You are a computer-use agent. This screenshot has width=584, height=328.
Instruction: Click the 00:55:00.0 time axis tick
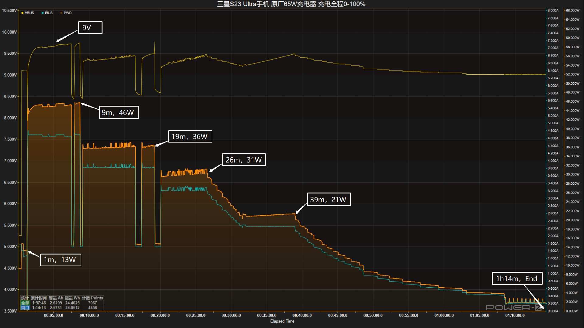click(x=408, y=316)
